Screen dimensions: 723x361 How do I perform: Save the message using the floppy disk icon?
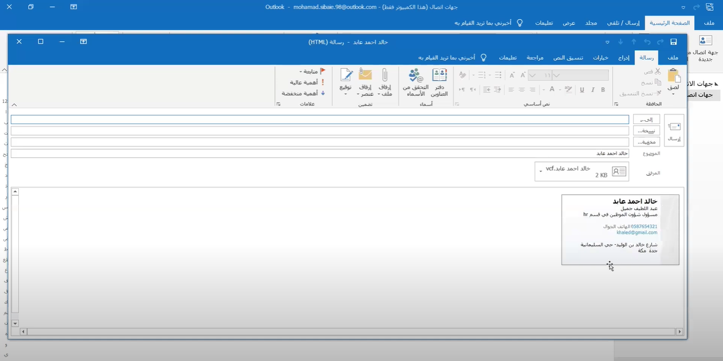674,42
